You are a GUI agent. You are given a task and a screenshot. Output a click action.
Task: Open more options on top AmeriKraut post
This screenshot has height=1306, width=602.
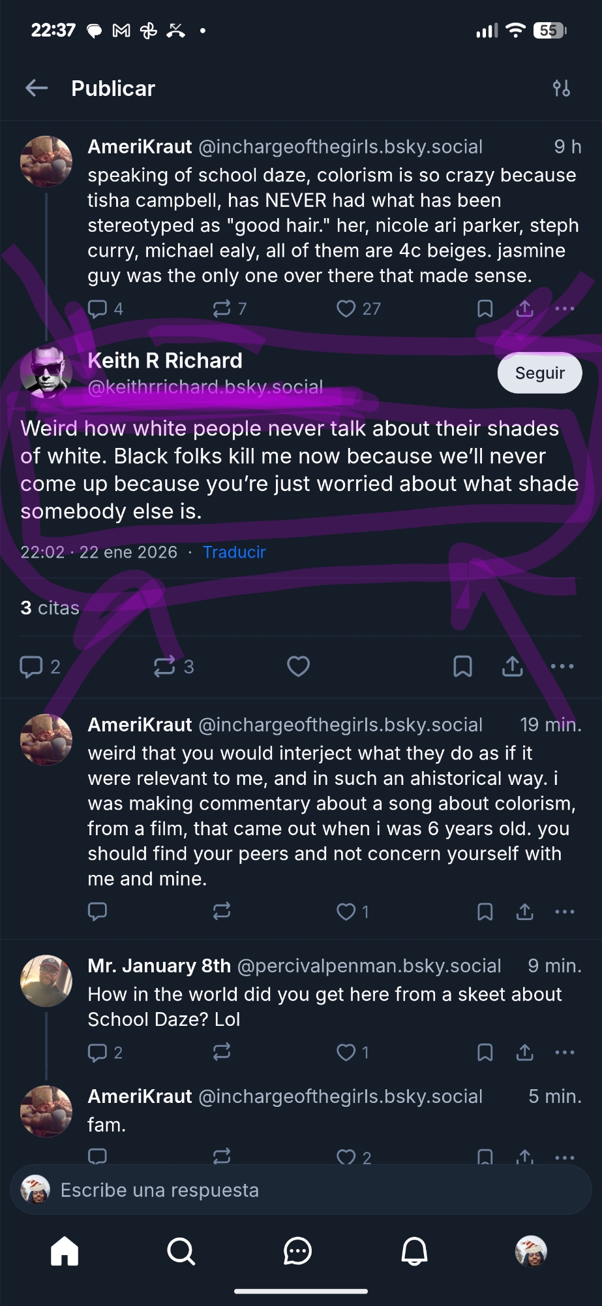click(x=564, y=308)
